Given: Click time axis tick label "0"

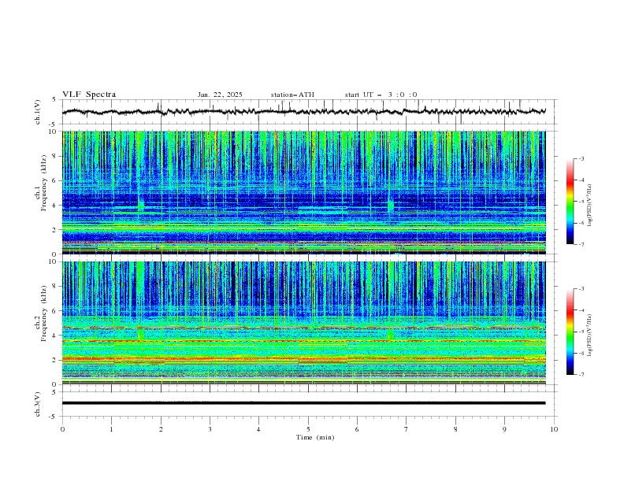Looking at the screenshot, I should tap(62, 429).
